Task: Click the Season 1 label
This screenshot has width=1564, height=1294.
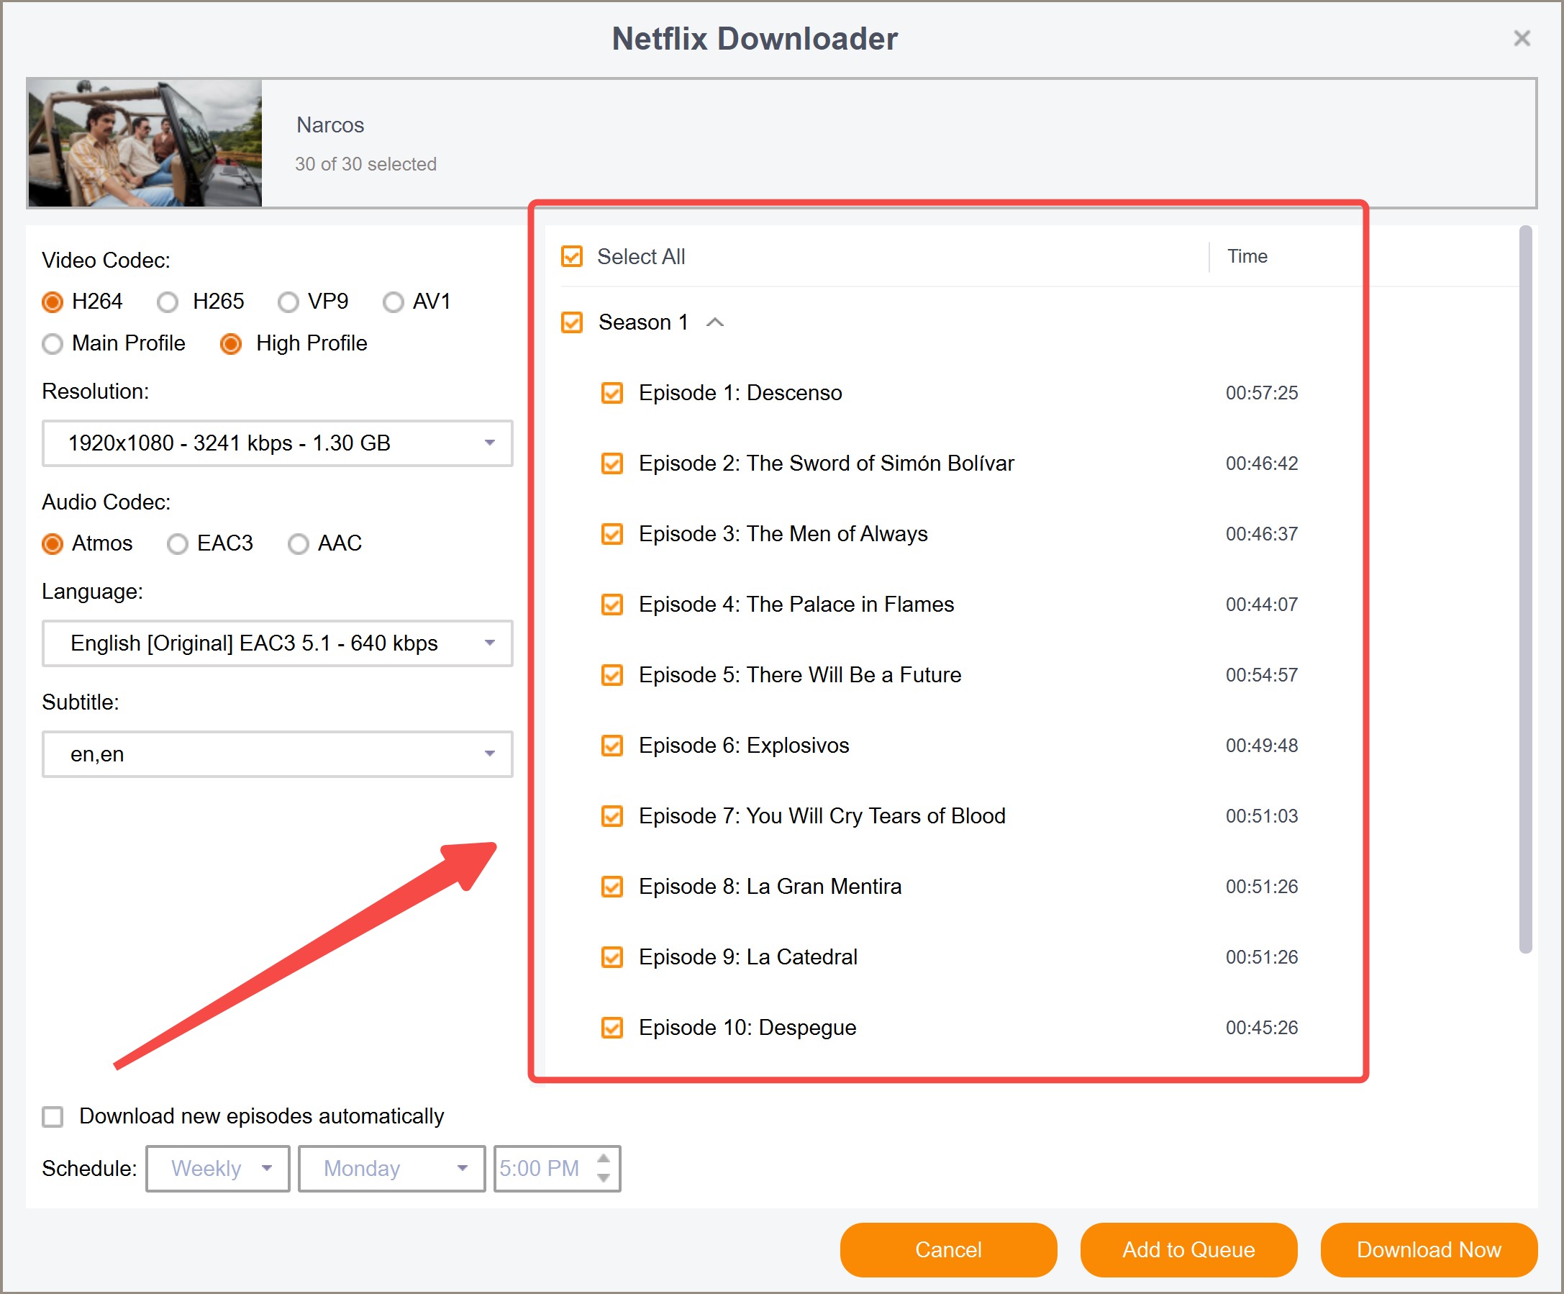Action: 643,322
